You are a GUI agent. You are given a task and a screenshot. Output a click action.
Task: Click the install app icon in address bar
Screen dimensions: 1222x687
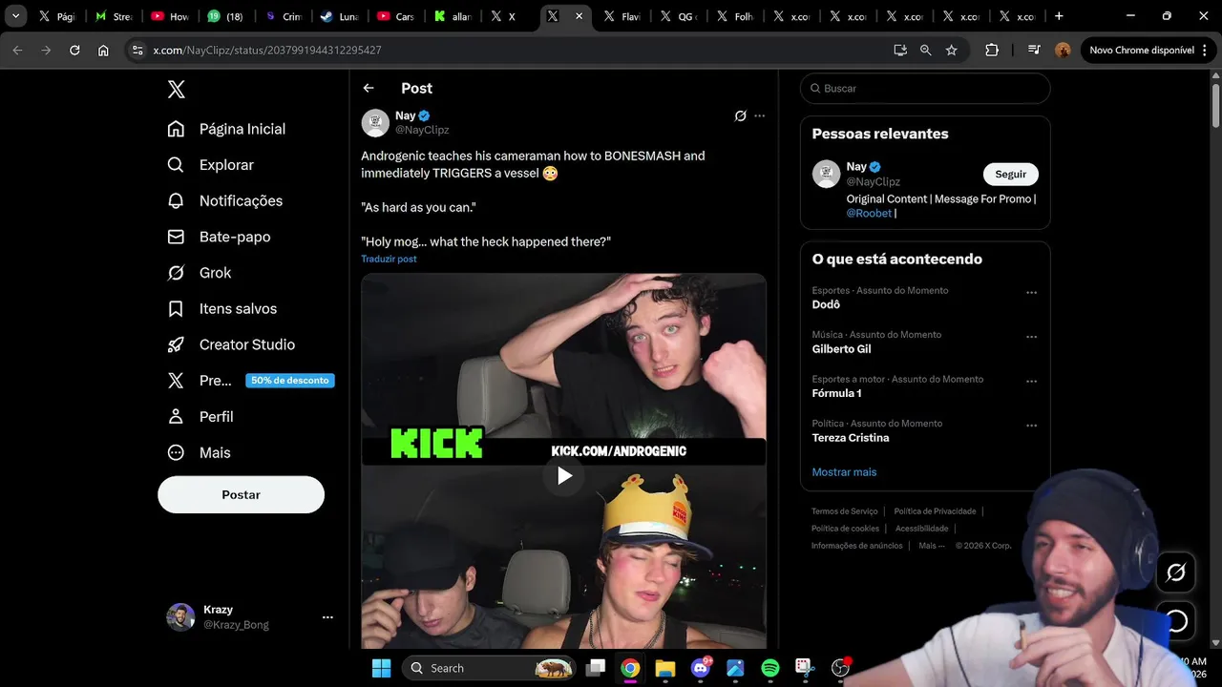(x=899, y=50)
